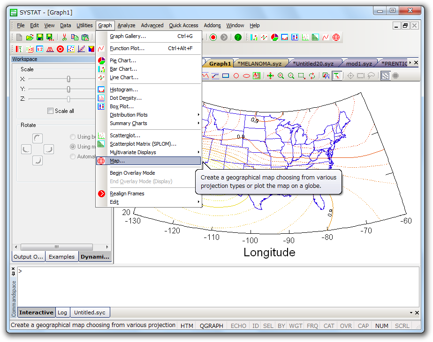Viewport: 433px width, 342px height.
Task: Toggle the QGRAPH indicator in the status bar
Action: (x=211, y=326)
